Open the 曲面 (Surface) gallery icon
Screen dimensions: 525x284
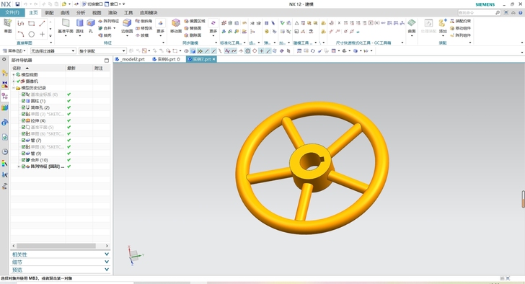click(412, 23)
